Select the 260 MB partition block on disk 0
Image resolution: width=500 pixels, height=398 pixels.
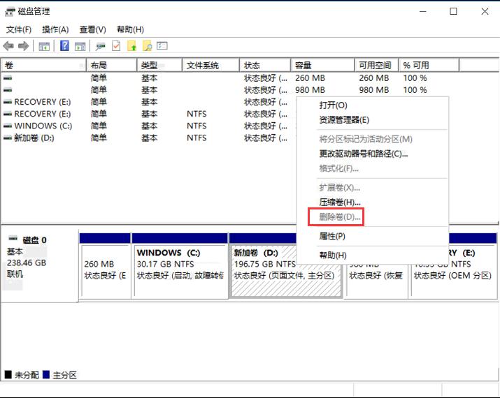(105, 266)
